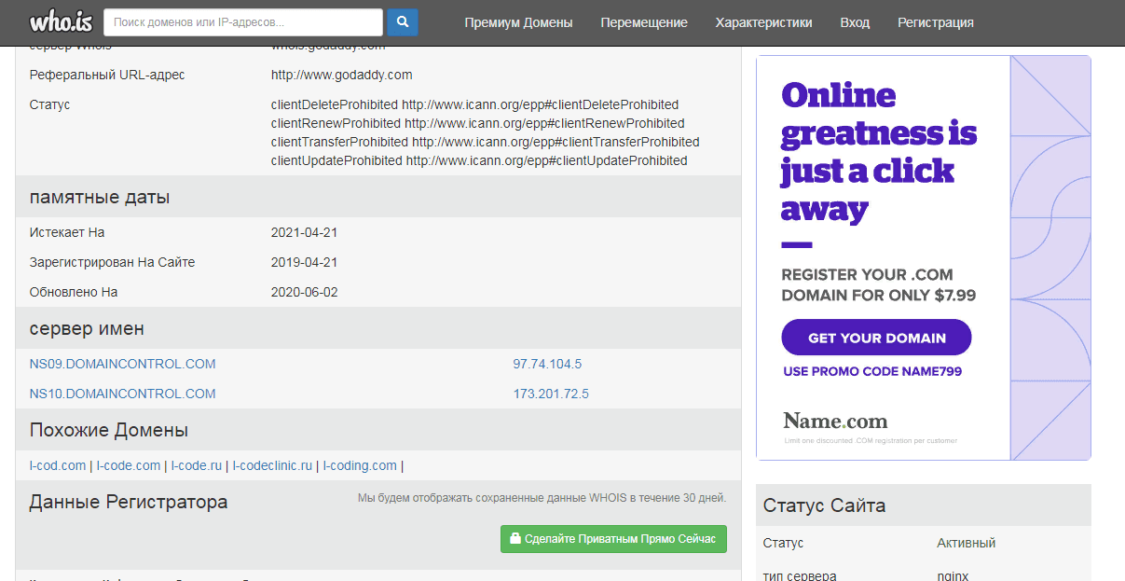Image resolution: width=1125 pixels, height=581 pixels.
Task: Open the NS10.DOMAINCONTROL.COM name server link
Action: coord(122,394)
